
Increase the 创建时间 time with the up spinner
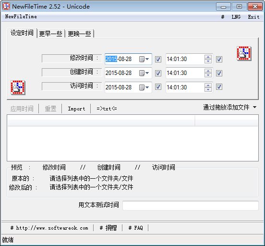pos(208,71)
